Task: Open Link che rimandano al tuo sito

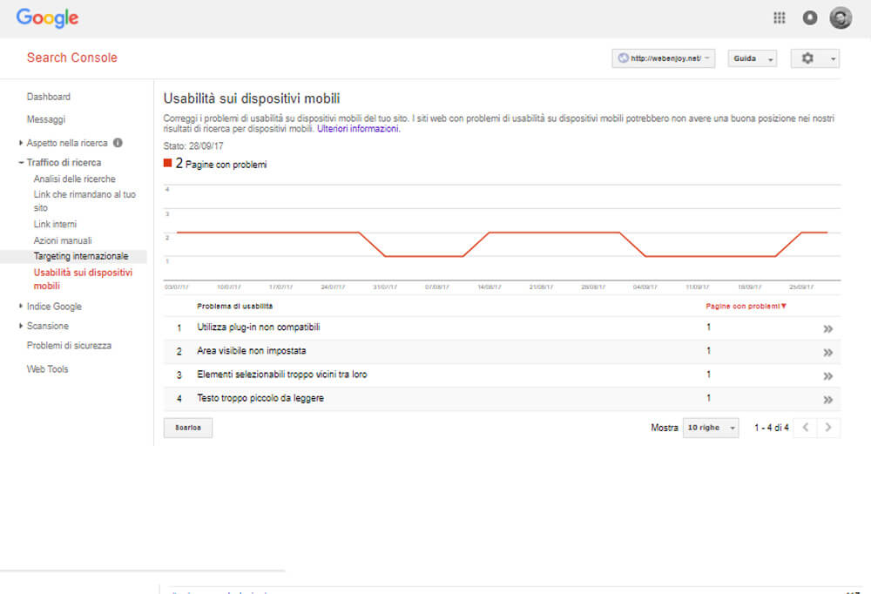Action: (x=84, y=200)
